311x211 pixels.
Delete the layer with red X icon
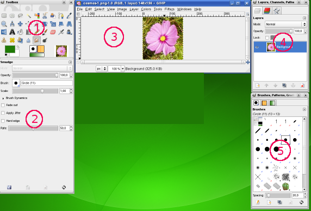point(302,85)
